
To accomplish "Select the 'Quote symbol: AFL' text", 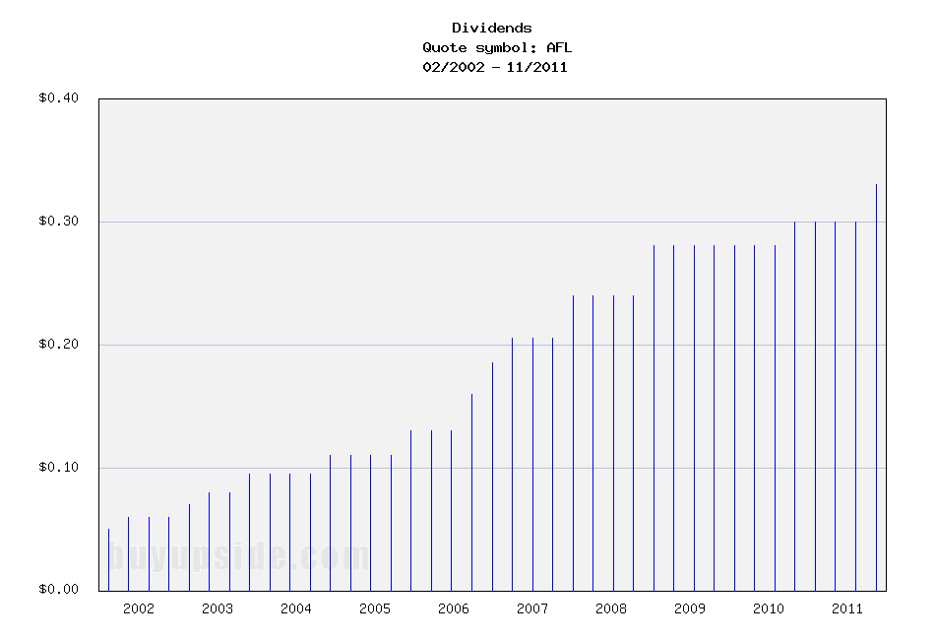I will pos(496,47).
